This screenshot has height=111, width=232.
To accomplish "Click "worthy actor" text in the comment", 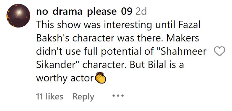I will 65,78.
